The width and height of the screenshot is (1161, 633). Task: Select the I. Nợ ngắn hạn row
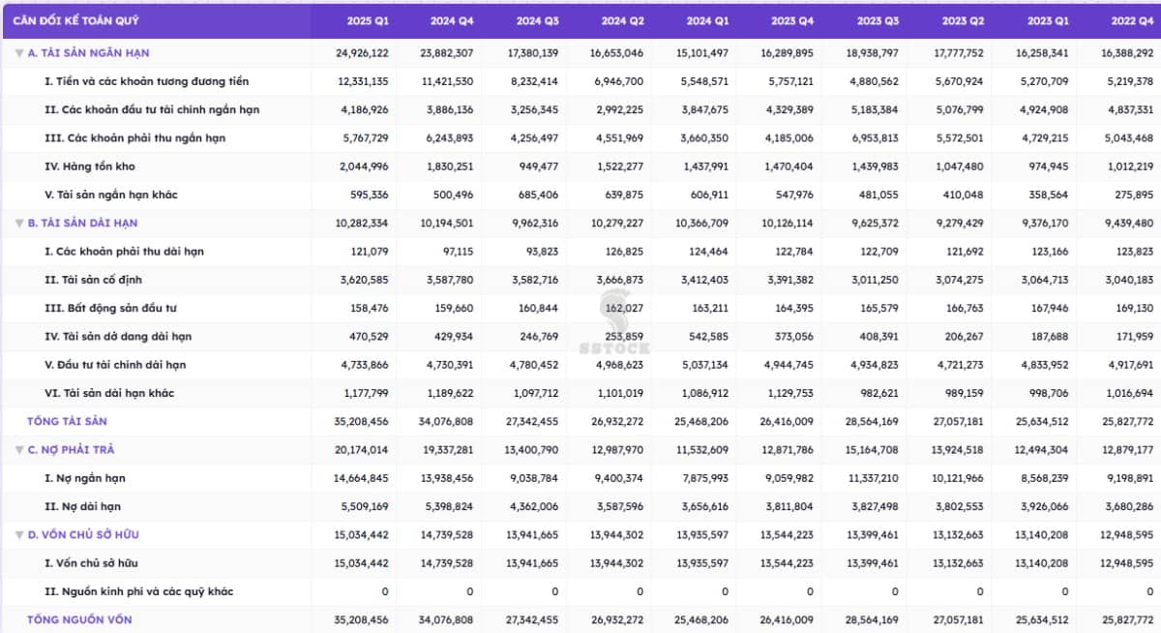[x=84, y=478]
